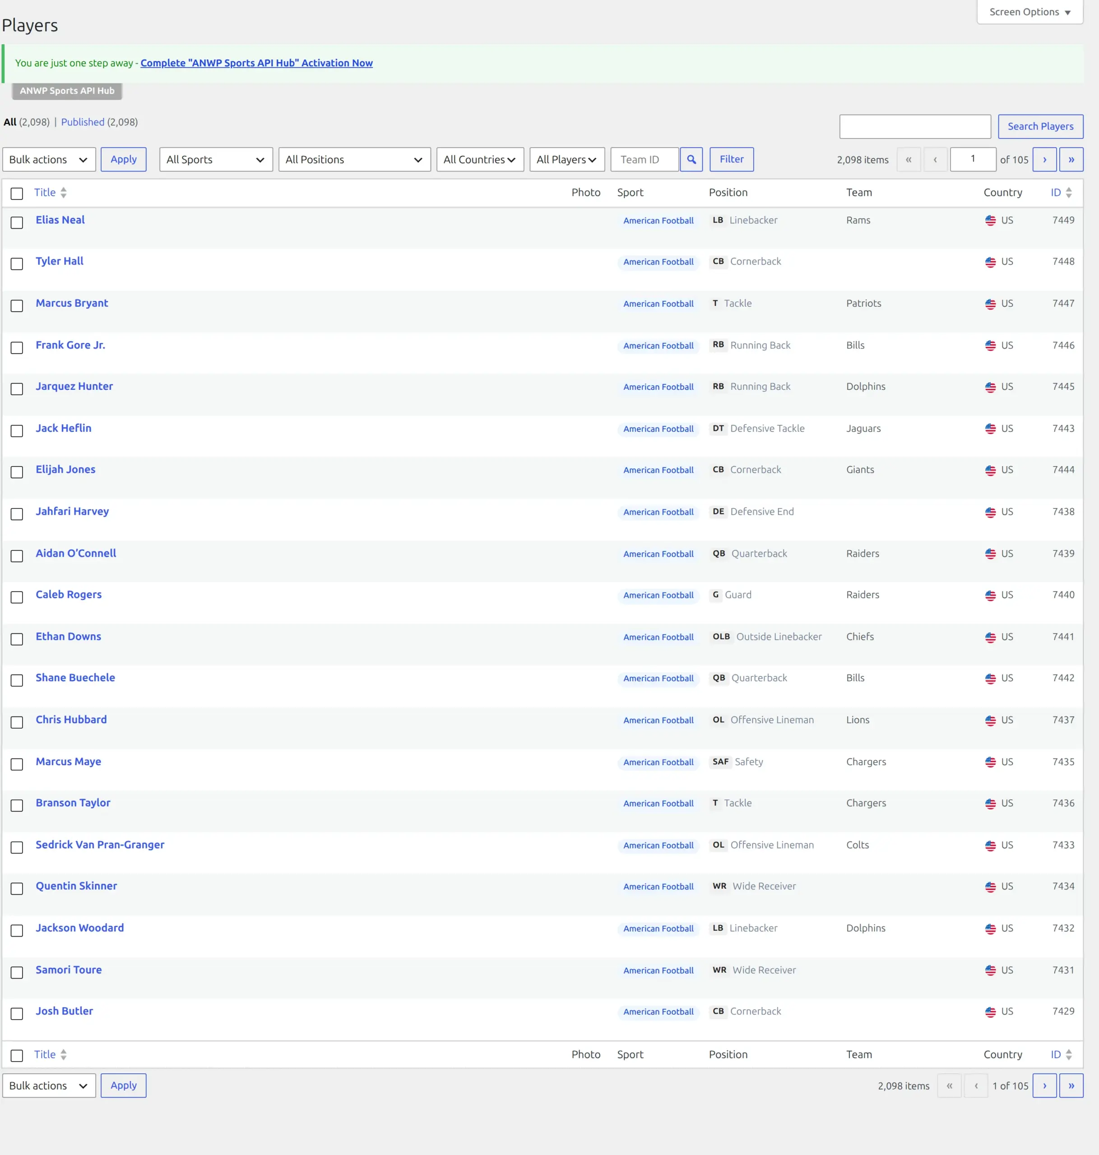This screenshot has width=1099, height=1155.
Task: Show All players view
Action: pos(10,122)
